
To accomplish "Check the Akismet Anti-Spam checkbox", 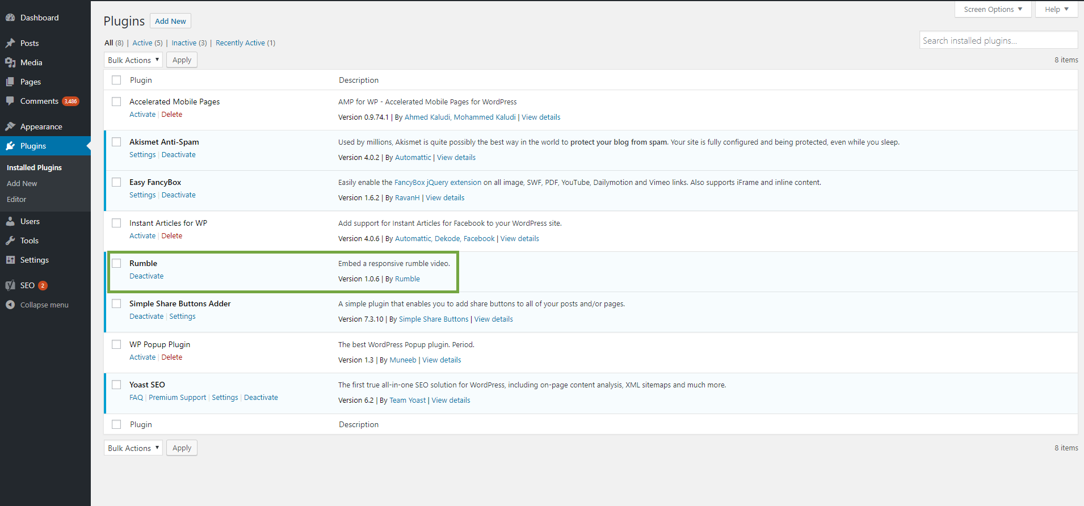I will [116, 142].
